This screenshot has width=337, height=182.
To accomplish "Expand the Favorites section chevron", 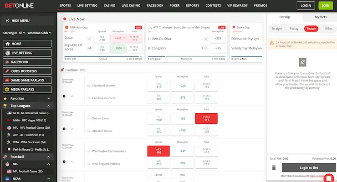I will [x=49, y=99].
